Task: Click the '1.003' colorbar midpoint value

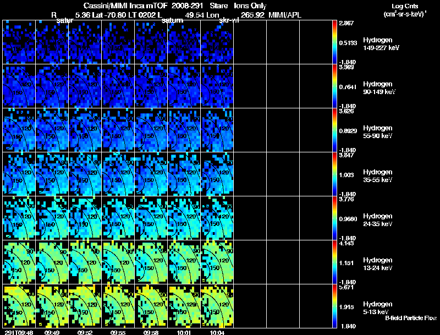Action: (x=346, y=175)
